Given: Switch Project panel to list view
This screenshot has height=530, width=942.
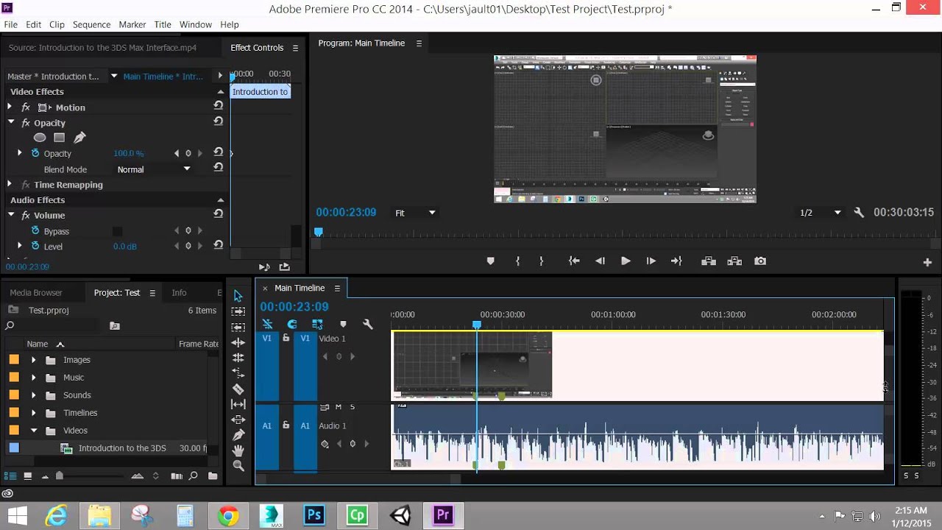Looking at the screenshot, I should tap(11, 476).
